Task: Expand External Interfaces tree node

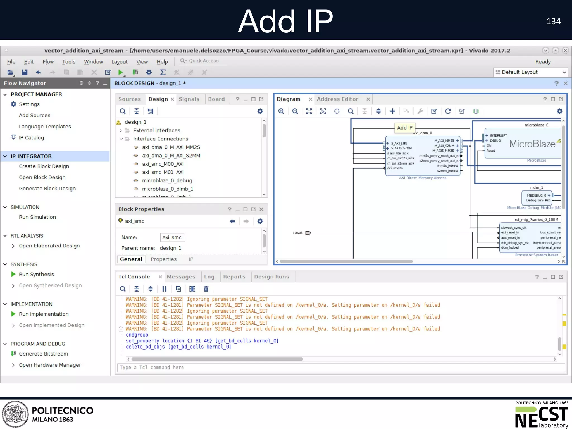Action: point(121,131)
